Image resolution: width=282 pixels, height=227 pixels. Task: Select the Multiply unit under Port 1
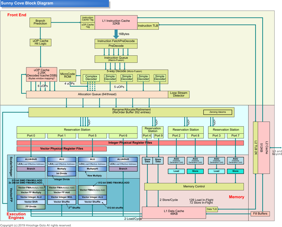click(62, 169)
